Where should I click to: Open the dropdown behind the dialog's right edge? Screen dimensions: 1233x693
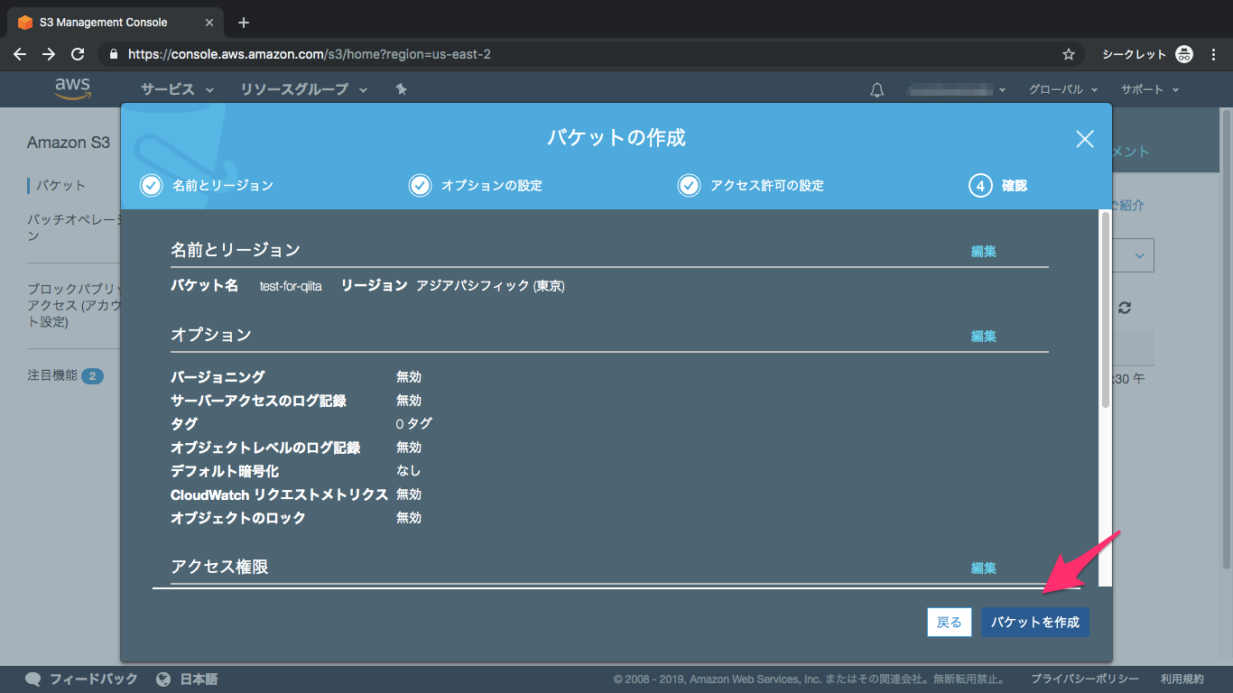click(1135, 255)
